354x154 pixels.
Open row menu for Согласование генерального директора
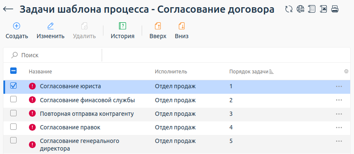click(339, 141)
